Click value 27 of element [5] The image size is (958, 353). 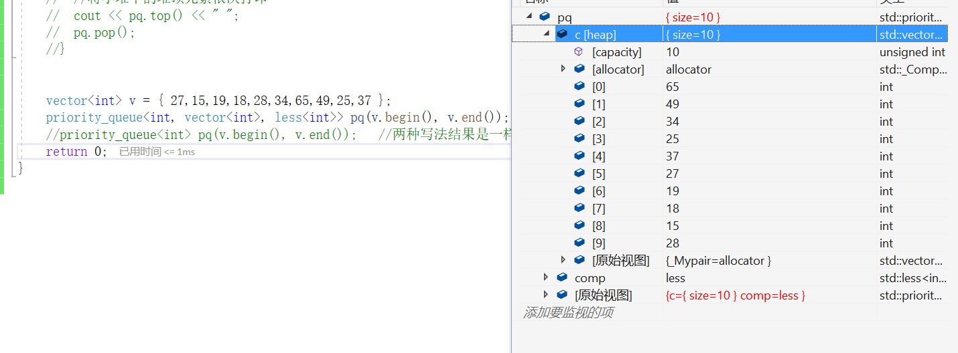click(x=673, y=174)
